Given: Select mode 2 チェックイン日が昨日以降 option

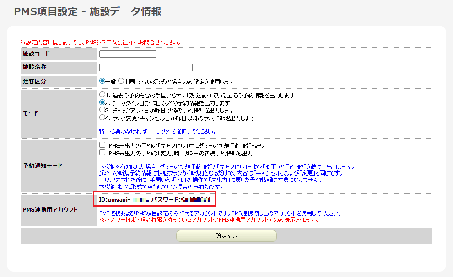Looking at the screenshot, I should [102, 102].
